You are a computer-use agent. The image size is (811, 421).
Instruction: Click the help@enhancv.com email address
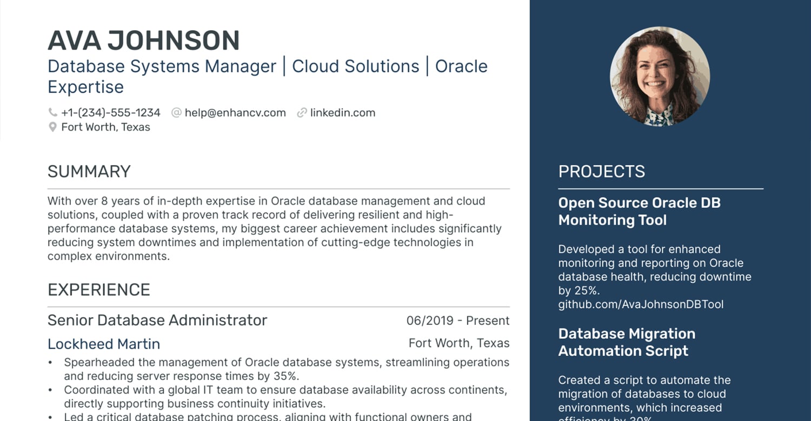point(235,113)
